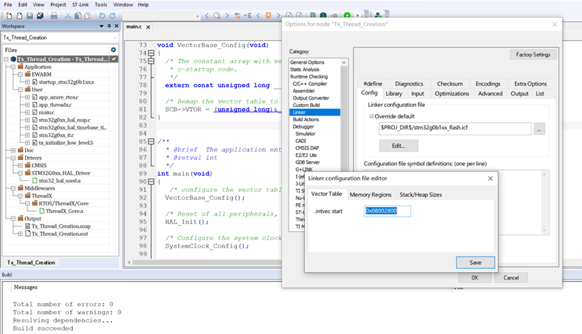Image resolution: width=582 pixels, height=334 pixels.
Task: Collapse the Drivers folder
Action: click(13, 158)
